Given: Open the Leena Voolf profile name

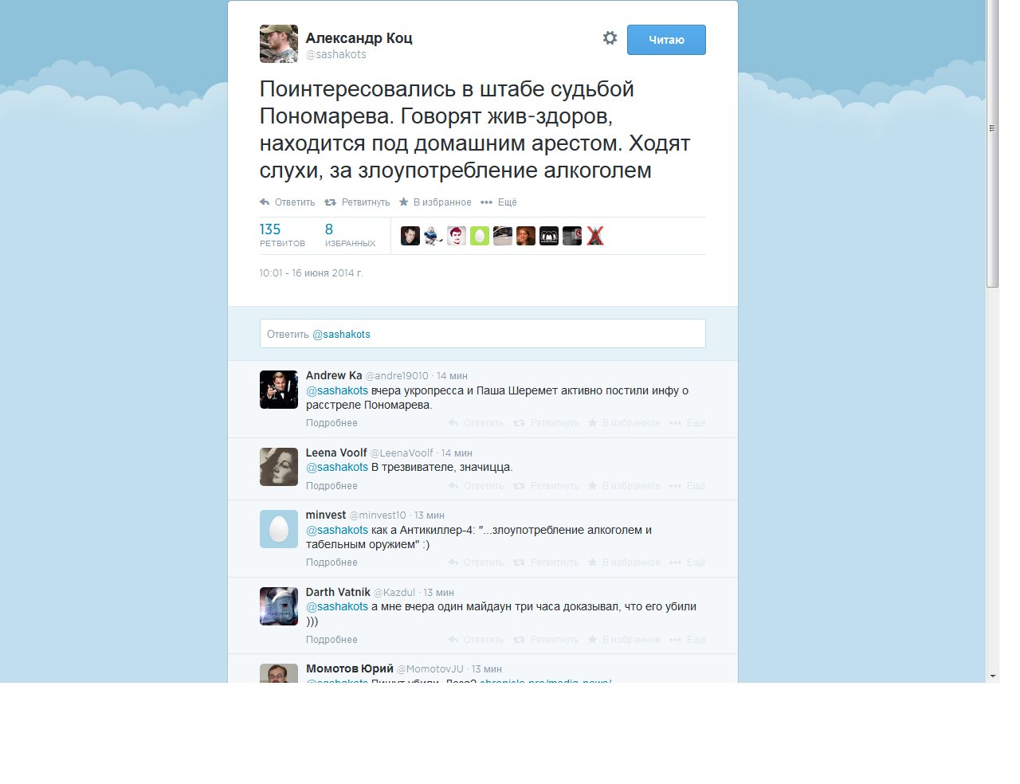Looking at the screenshot, I should click(x=336, y=453).
